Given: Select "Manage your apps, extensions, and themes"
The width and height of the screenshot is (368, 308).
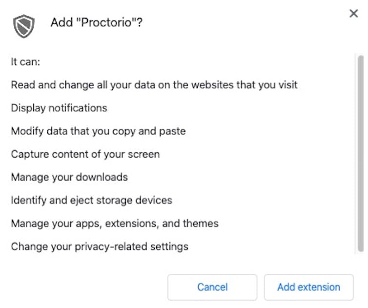Looking at the screenshot, I should point(115,224).
